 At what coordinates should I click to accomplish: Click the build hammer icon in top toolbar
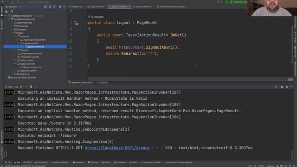[219, 2]
